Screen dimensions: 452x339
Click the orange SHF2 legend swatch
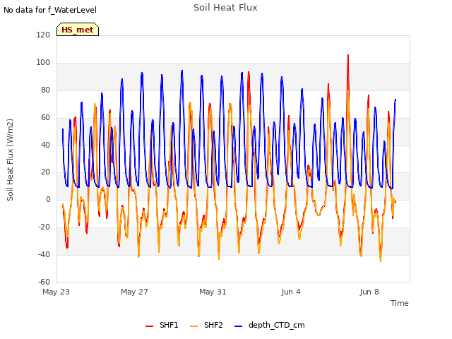point(194,326)
